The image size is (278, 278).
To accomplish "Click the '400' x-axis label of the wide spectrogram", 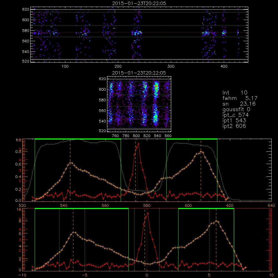I will click(224, 66).
